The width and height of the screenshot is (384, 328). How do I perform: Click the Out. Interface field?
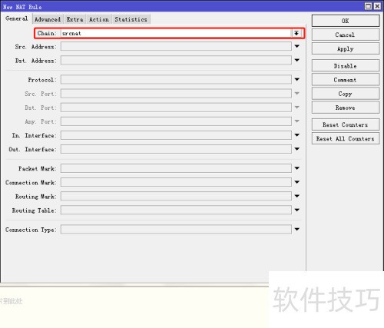tap(176, 149)
